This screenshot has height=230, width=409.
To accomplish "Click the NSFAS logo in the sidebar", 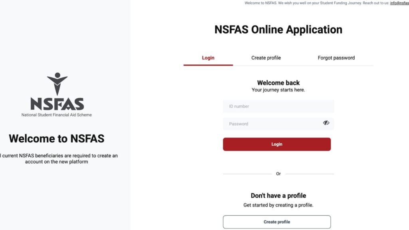I will coord(56,94).
